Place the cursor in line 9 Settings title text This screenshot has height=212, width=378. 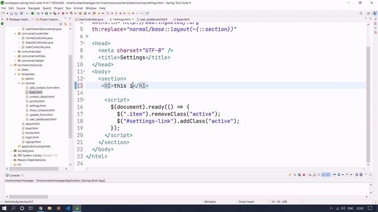pyautogui.click(x=132, y=58)
